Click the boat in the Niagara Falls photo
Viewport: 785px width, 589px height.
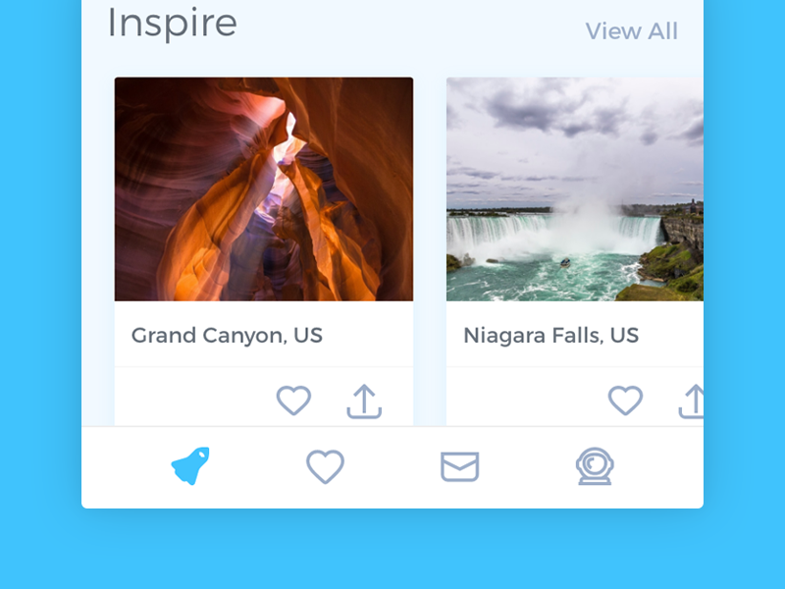565,262
